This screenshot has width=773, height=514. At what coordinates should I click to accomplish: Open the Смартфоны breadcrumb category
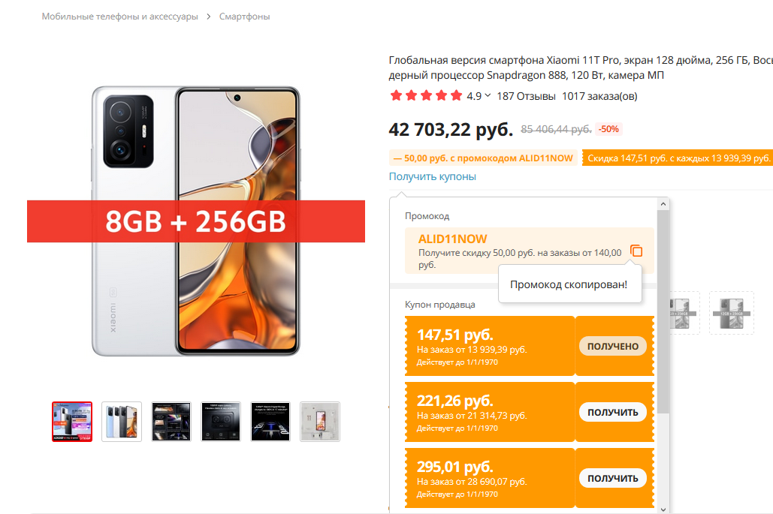point(244,17)
